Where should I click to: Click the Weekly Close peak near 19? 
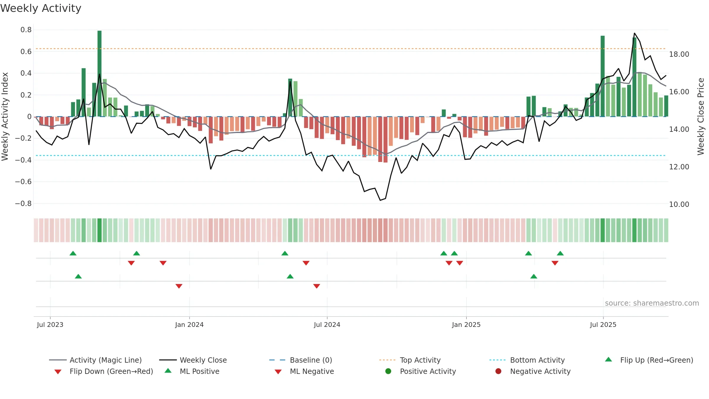pyautogui.click(x=635, y=33)
